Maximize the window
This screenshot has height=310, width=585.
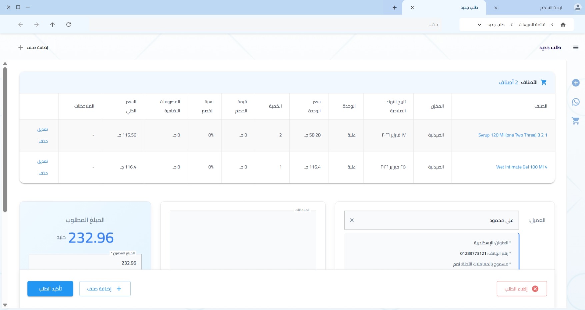[18, 7]
